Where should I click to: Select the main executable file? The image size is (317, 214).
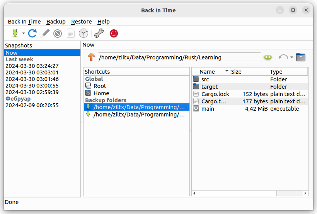(x=250, y=109)
